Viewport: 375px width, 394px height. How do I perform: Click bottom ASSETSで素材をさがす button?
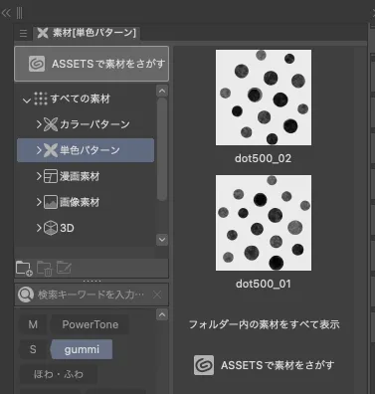coord(265,365)
